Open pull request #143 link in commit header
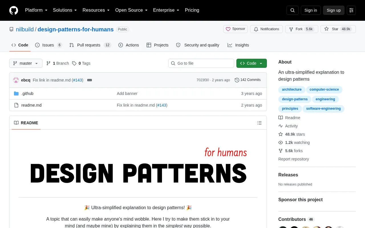 (x=78, y=80)
